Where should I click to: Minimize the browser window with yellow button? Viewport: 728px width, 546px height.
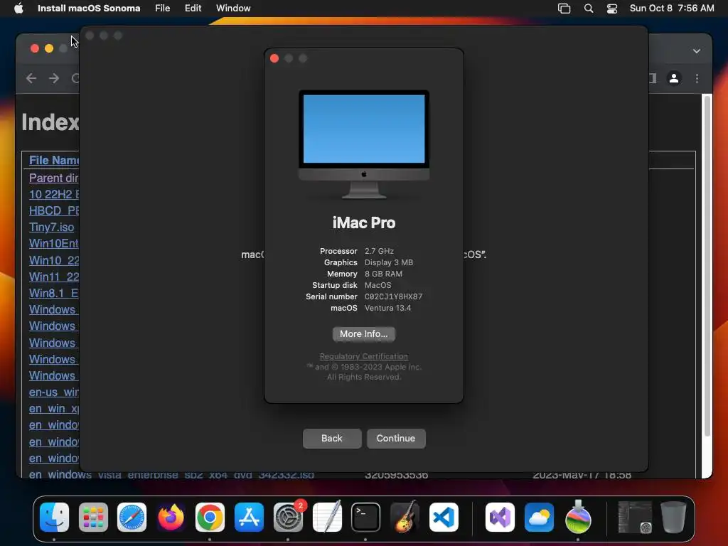(49, 48)
